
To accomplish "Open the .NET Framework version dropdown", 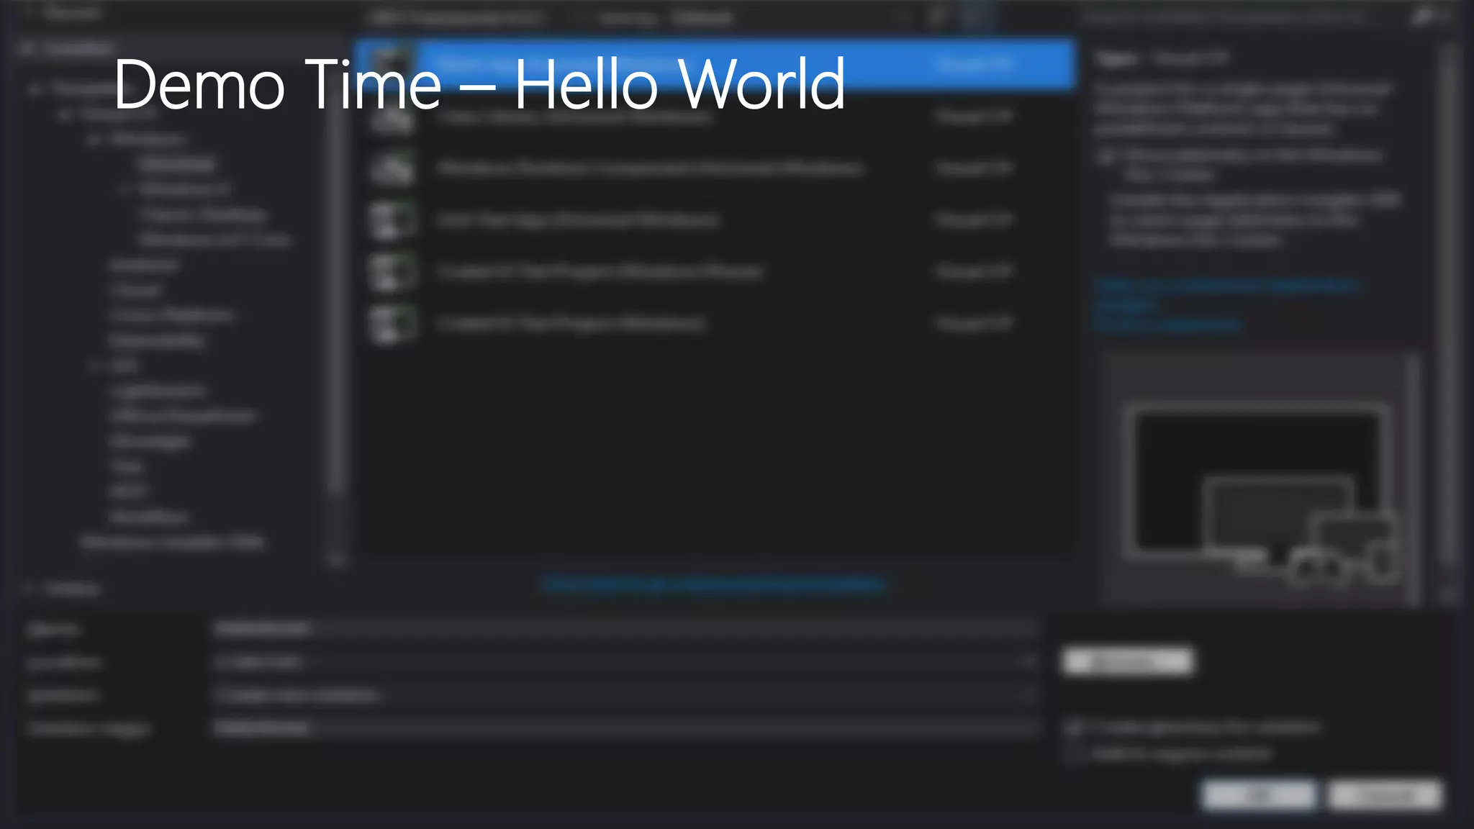I will [x=461, y=17].
